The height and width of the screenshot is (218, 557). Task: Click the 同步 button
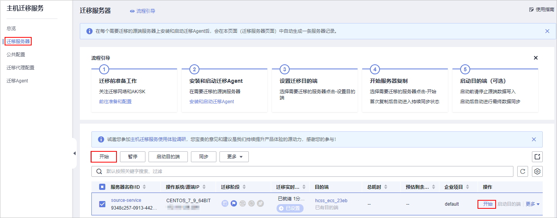[204, 157]
